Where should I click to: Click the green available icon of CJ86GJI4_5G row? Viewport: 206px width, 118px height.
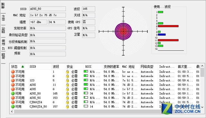13,107
